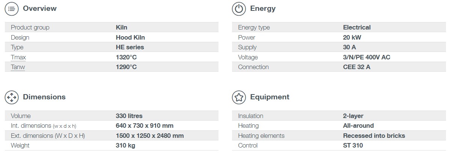
Task: Click the Energy power icon
Action: coord(239,9)
